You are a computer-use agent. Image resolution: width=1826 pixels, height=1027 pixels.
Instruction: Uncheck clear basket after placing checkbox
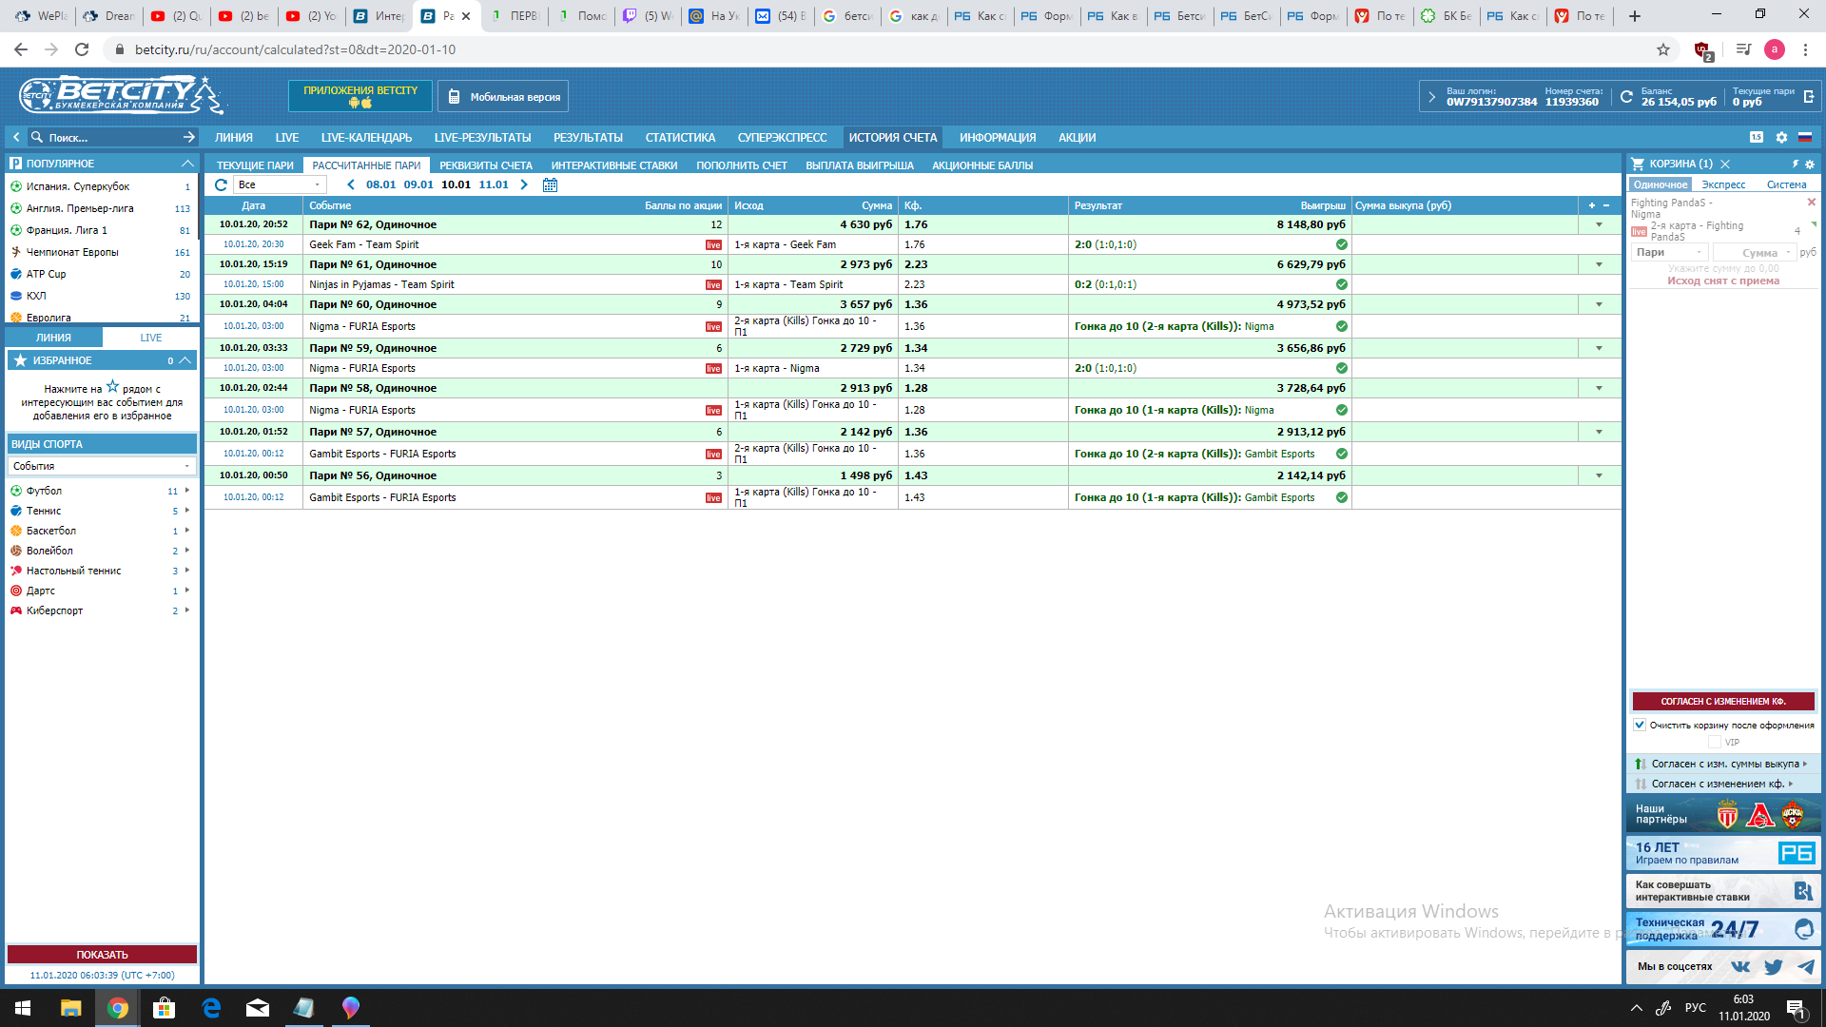[1640, 725]
